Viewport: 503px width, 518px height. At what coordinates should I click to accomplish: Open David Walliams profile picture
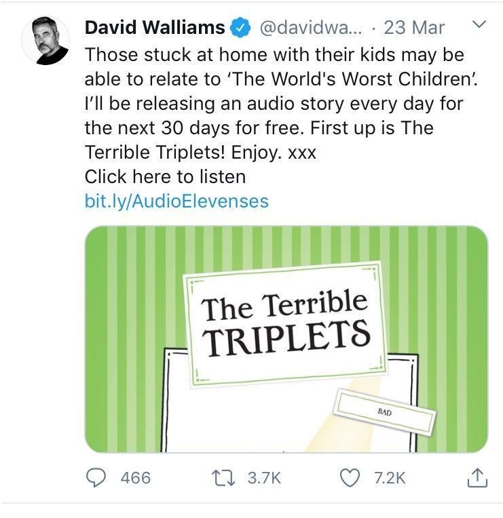(x=45, y=40)
